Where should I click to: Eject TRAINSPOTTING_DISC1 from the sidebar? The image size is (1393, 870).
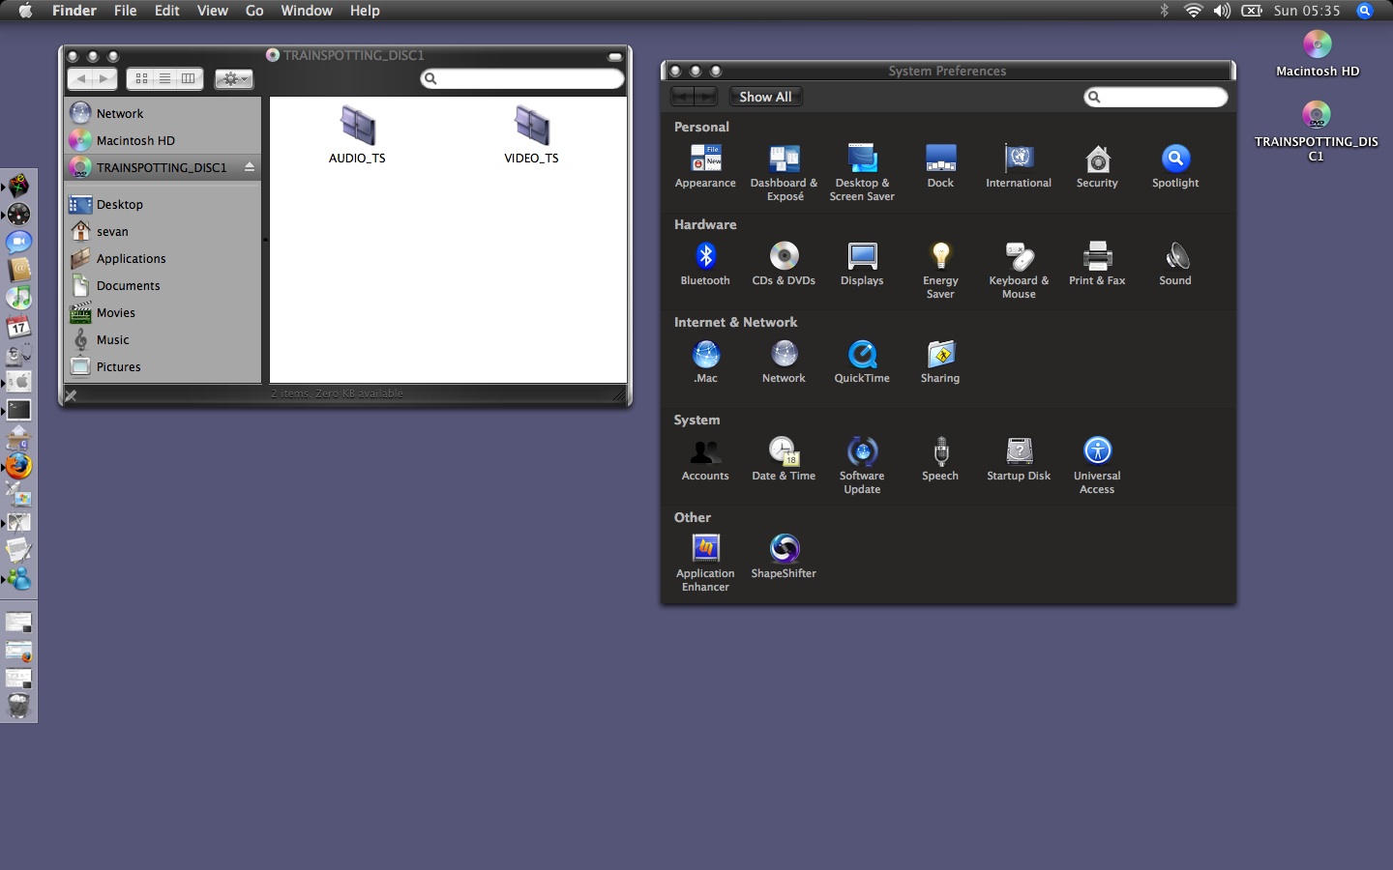250,167
